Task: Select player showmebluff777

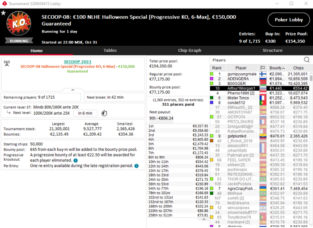Action: tap(259, 213)
